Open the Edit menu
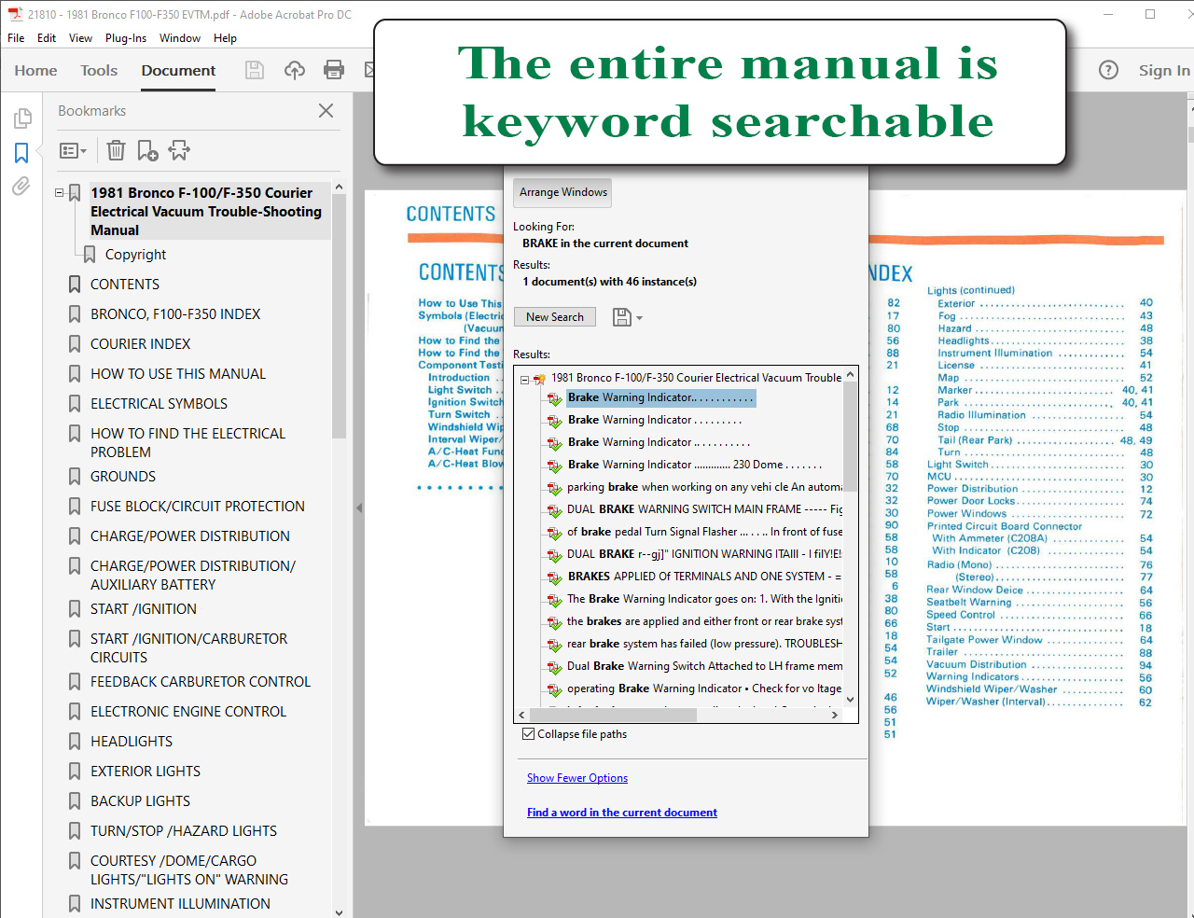This screenshot has width=1194, height=918. point(47,38)
